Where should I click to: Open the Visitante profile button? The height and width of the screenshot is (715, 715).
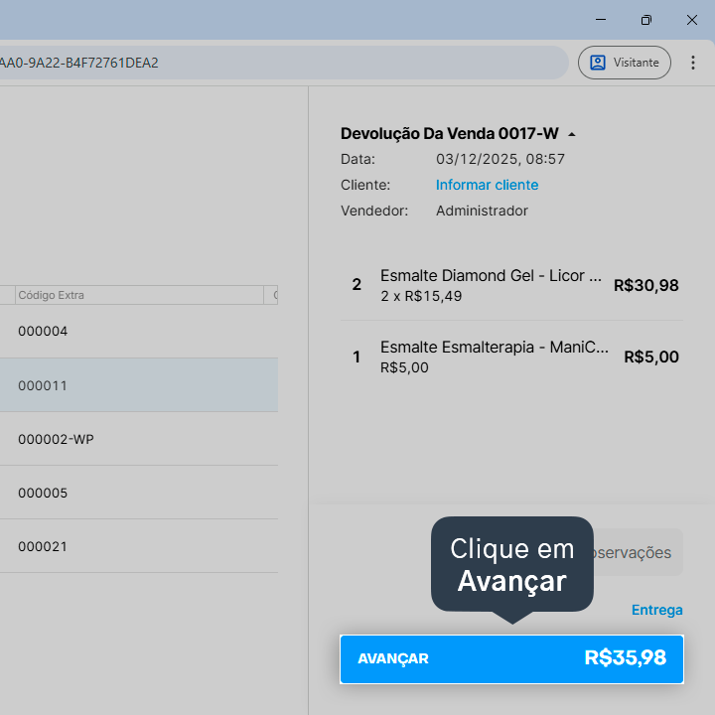tap(625, 63)
